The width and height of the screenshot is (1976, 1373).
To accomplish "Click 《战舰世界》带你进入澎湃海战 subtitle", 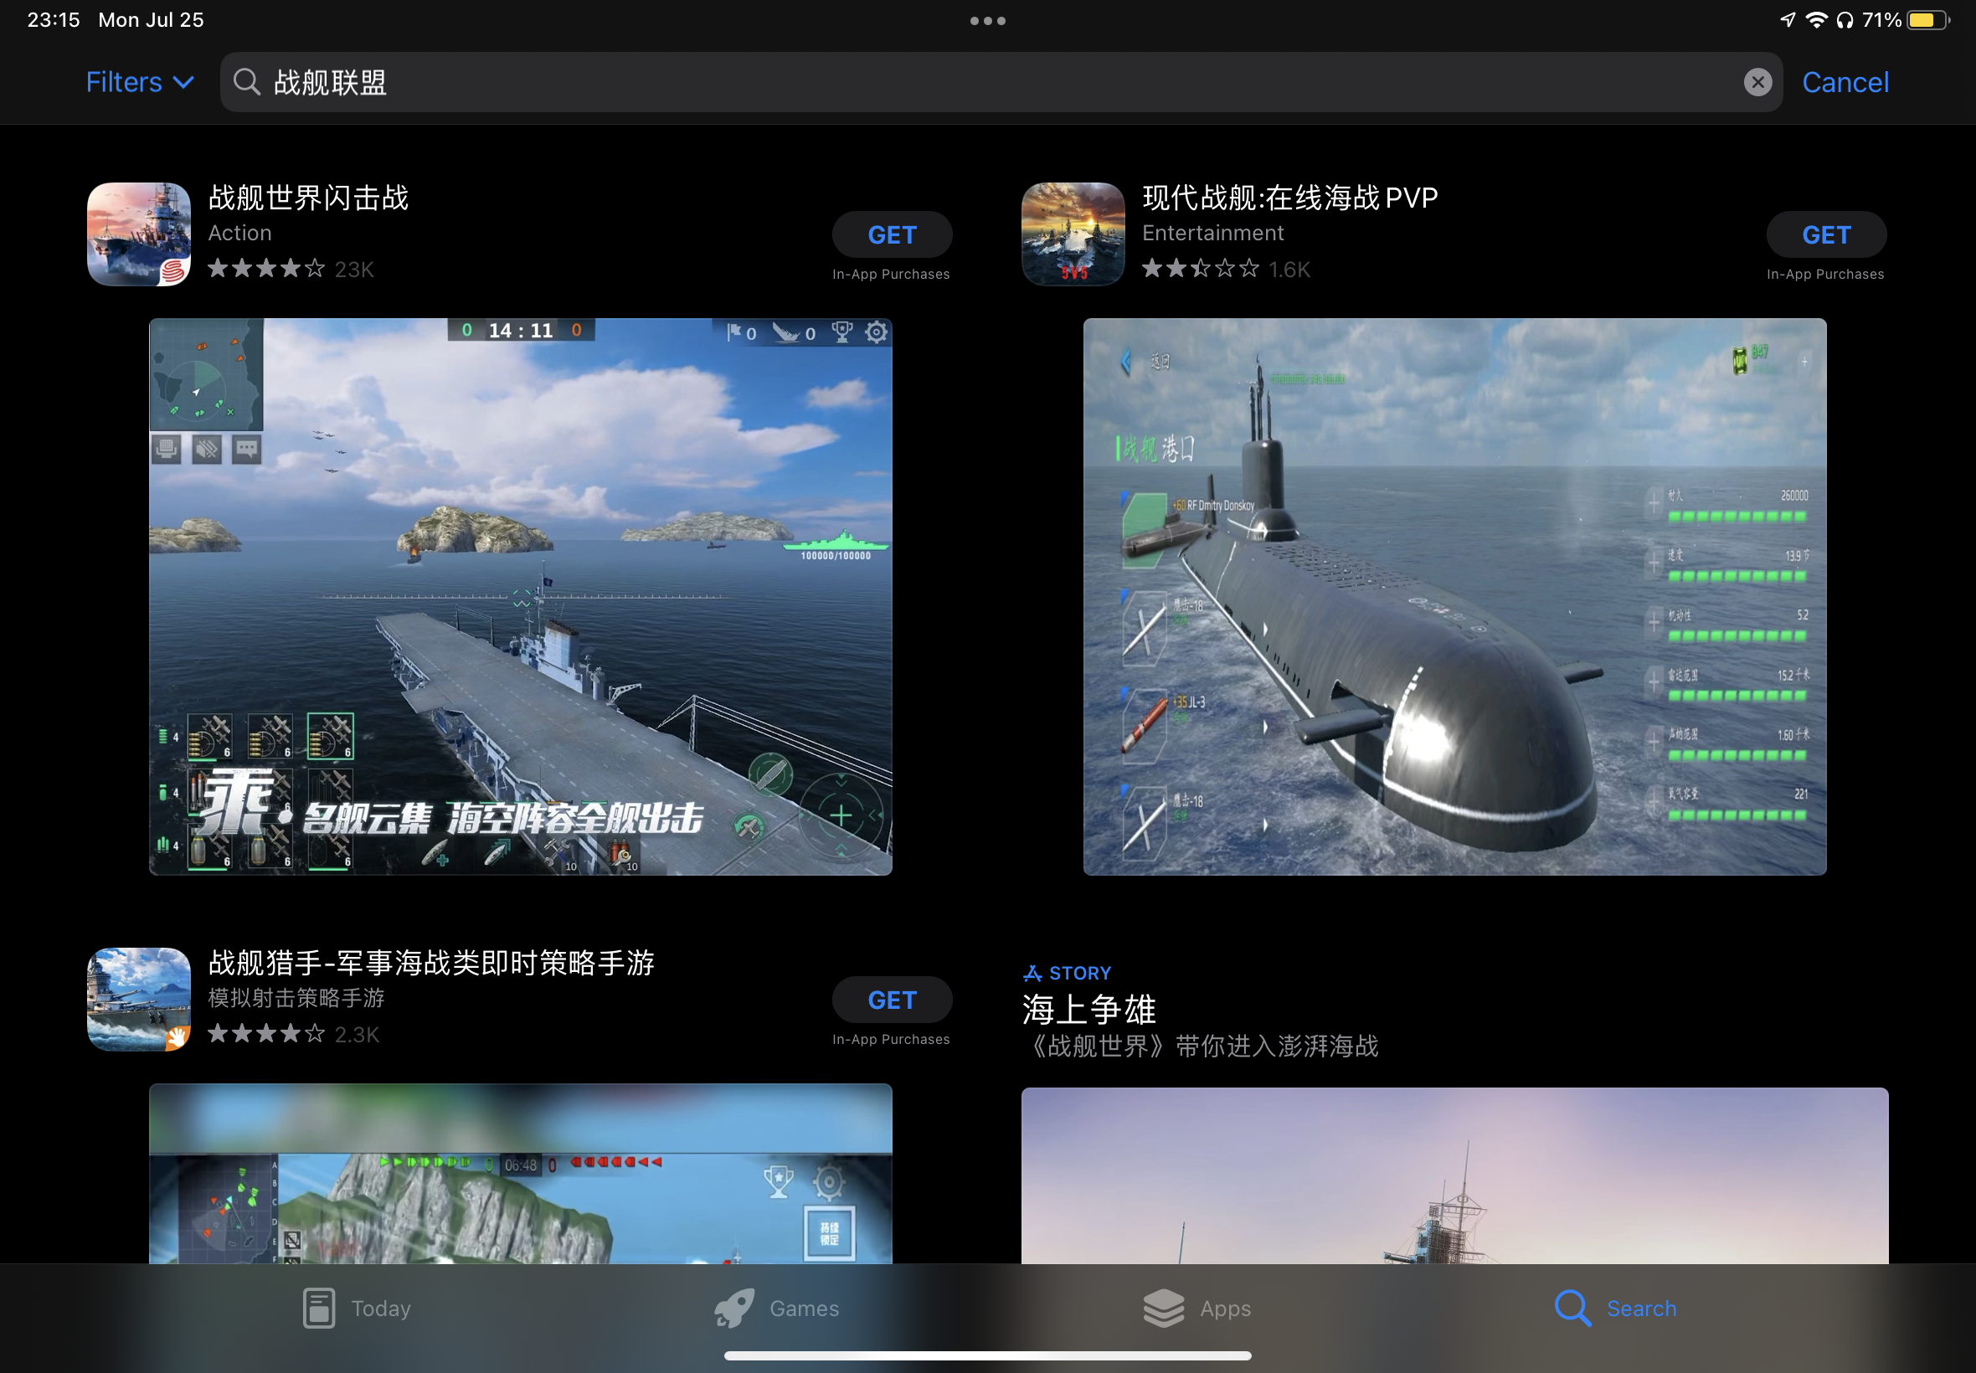I will [1201, 1046].
